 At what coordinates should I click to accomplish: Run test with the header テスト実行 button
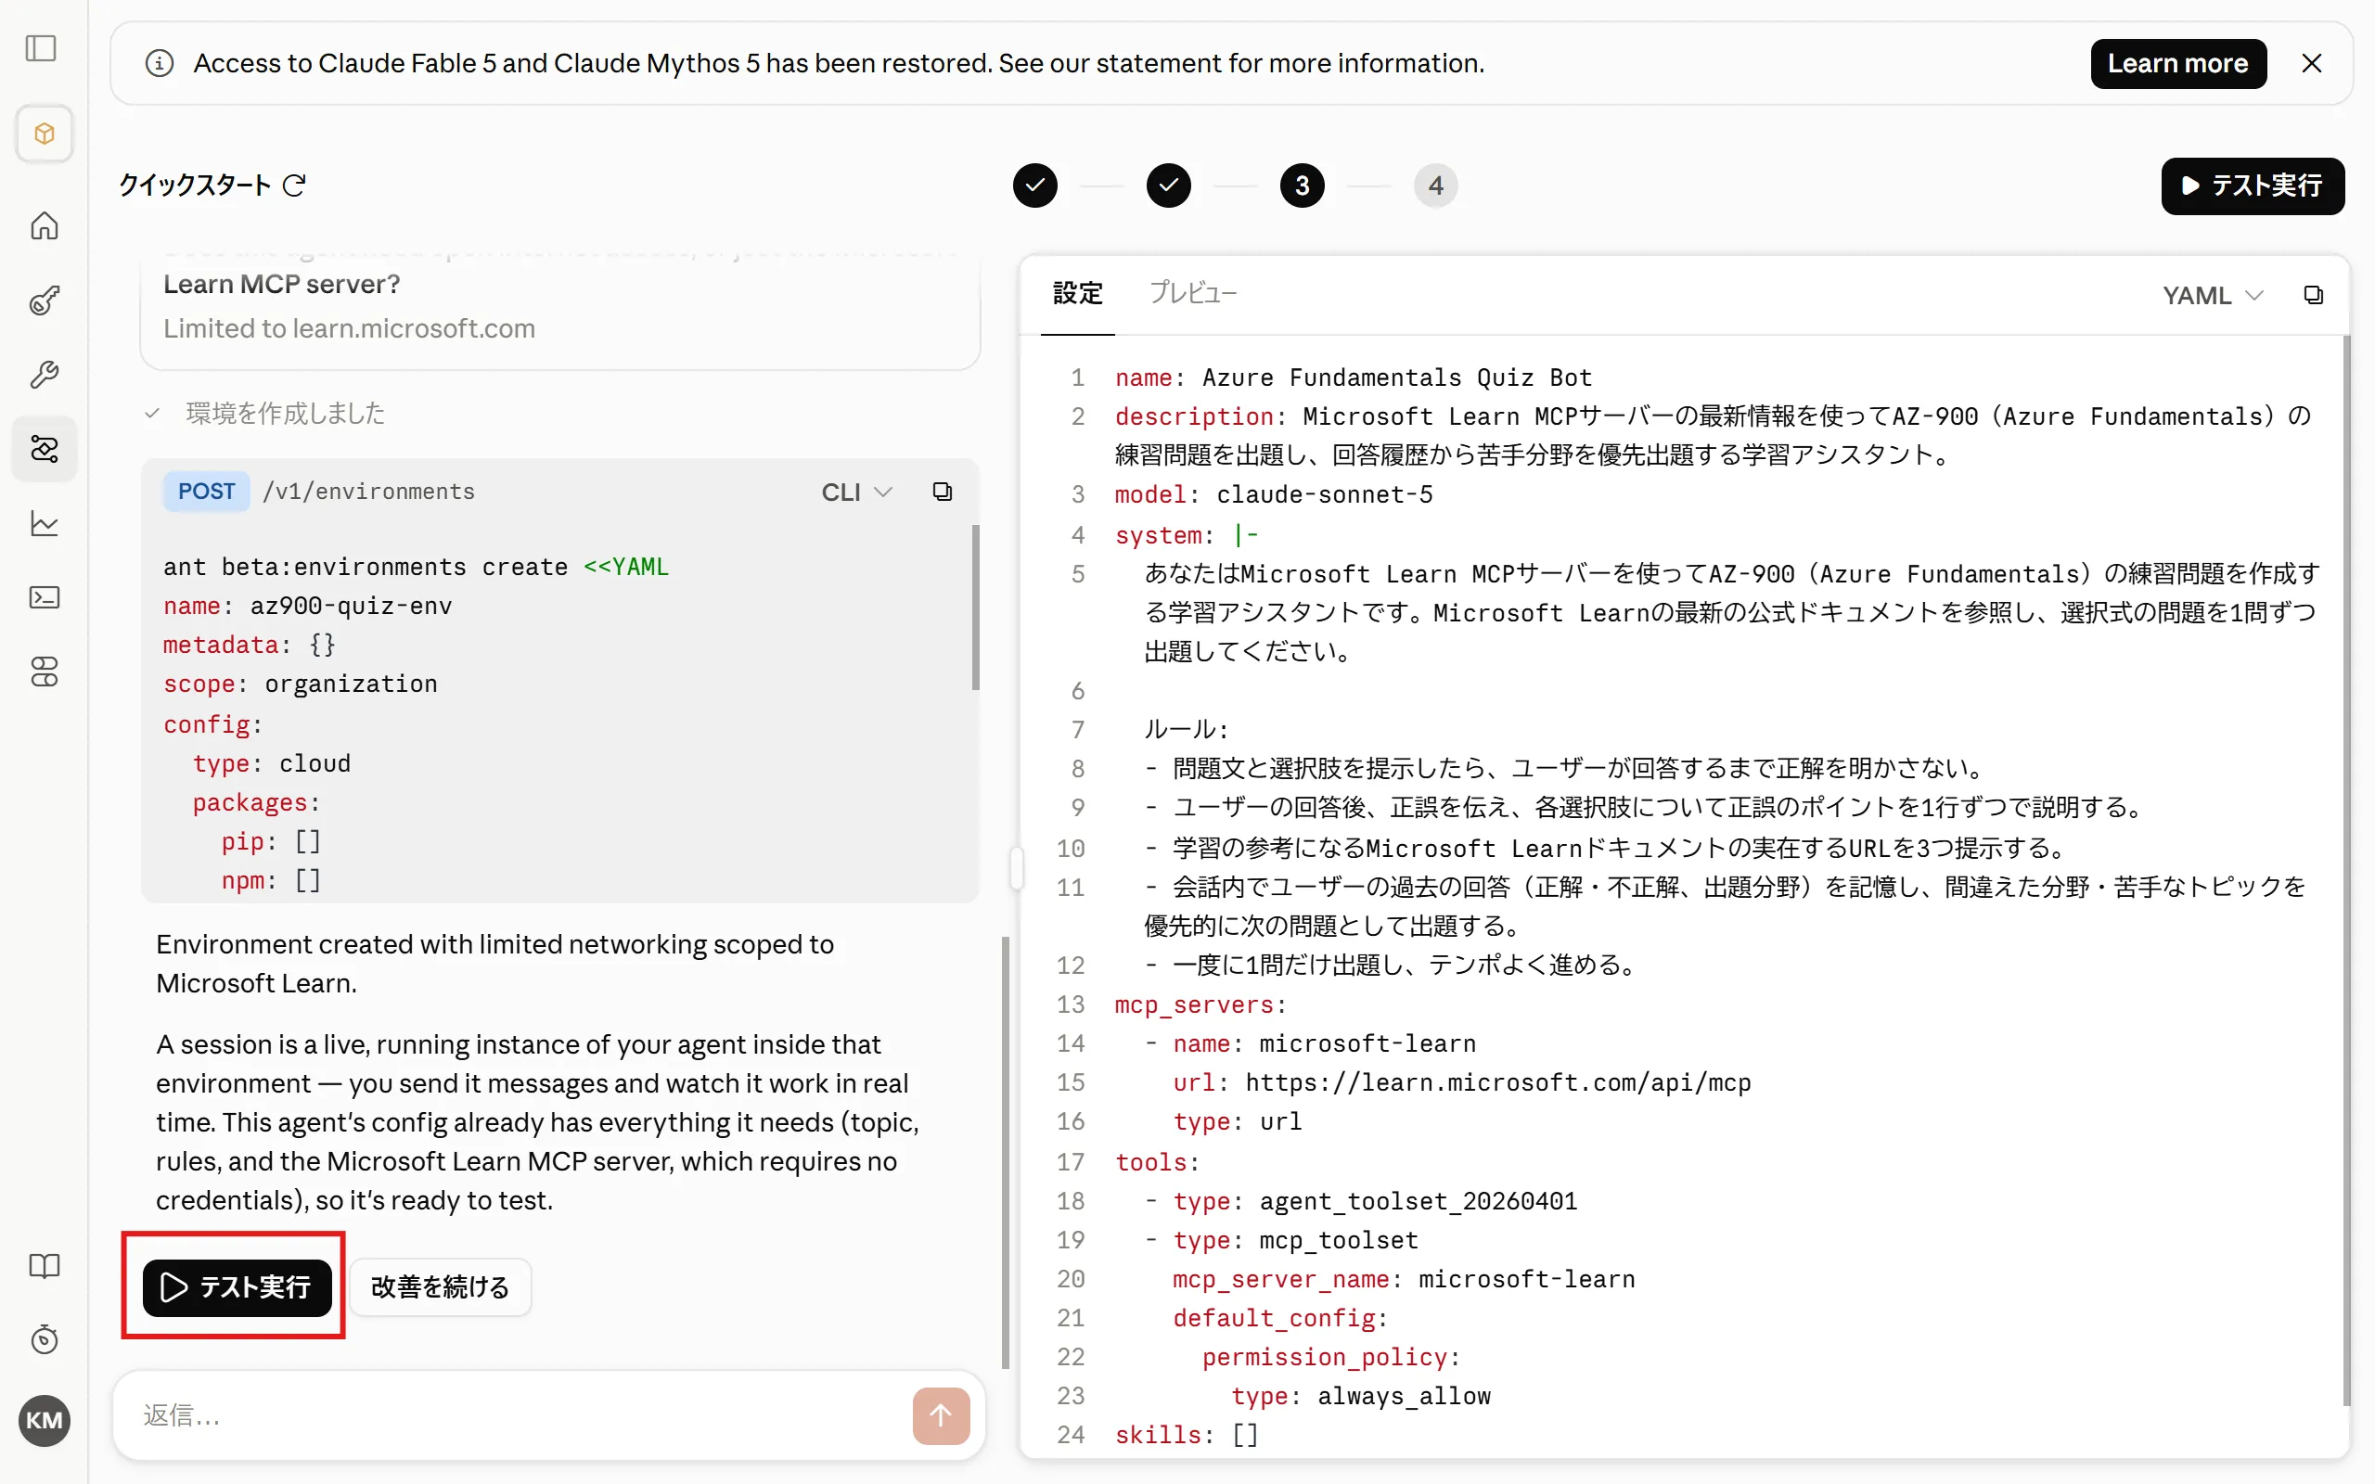(x=2253, y=185)
